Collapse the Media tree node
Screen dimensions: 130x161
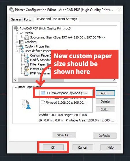16,33
